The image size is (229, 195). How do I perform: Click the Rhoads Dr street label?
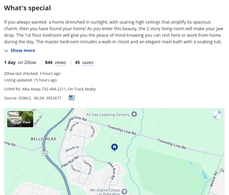point(72,149)
